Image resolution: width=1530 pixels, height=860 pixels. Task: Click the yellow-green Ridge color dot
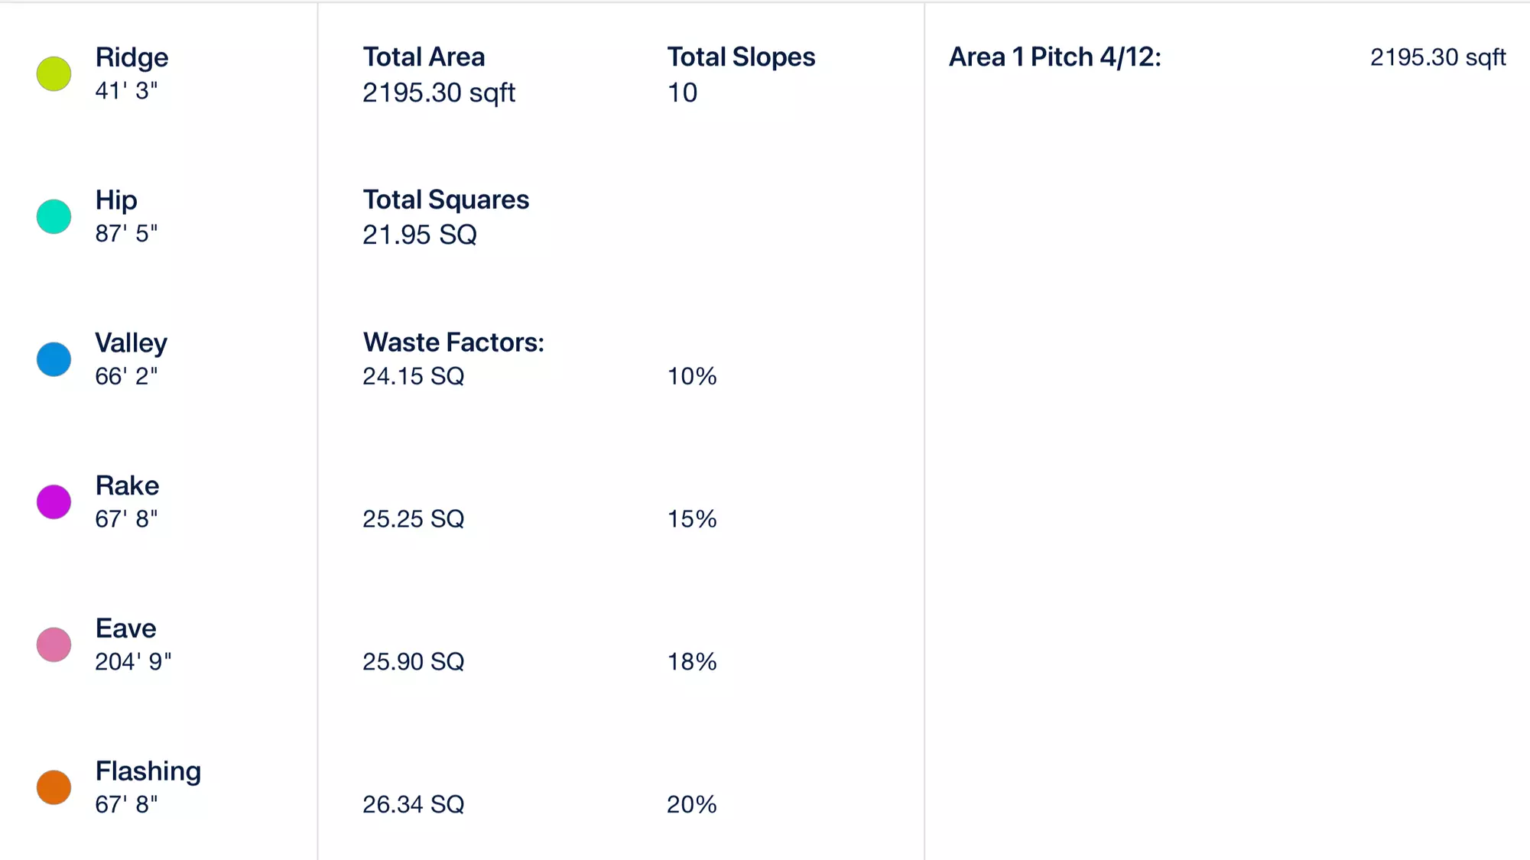tap(54, 74)
